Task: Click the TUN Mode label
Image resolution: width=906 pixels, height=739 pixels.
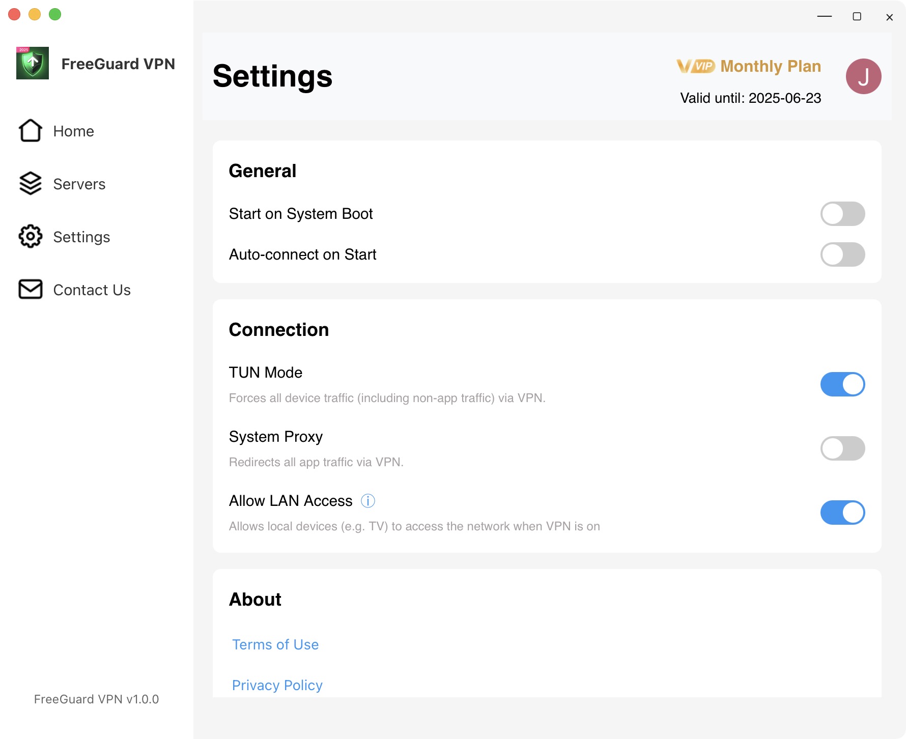Action: [266, 373]
